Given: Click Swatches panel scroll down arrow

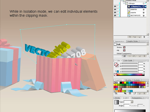Looking at the screenshot, I should 147,91.
